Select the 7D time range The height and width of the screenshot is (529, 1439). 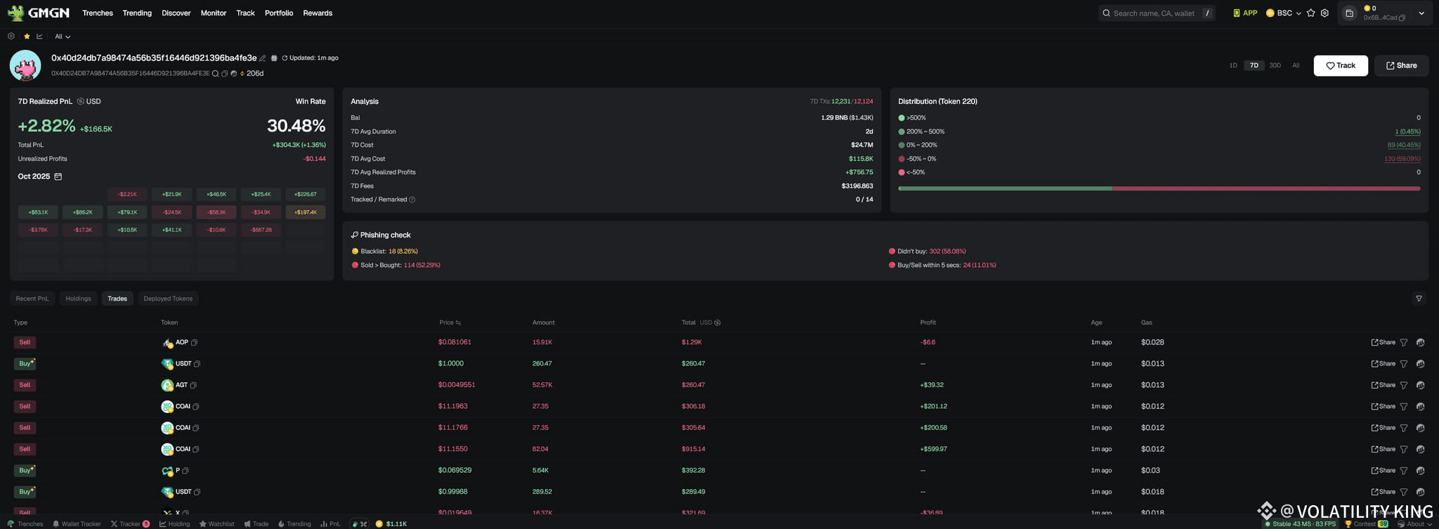pyautogui.click(x=1254, y=65)
